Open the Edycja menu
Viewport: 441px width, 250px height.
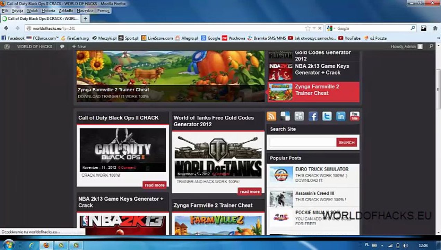[x=17, y=11]
